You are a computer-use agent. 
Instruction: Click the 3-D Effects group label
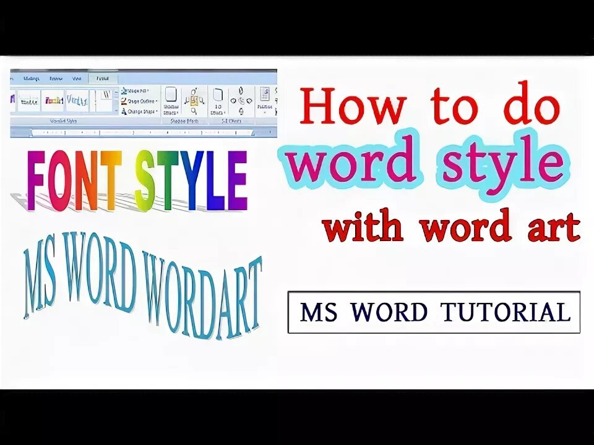tap(231, 121)
